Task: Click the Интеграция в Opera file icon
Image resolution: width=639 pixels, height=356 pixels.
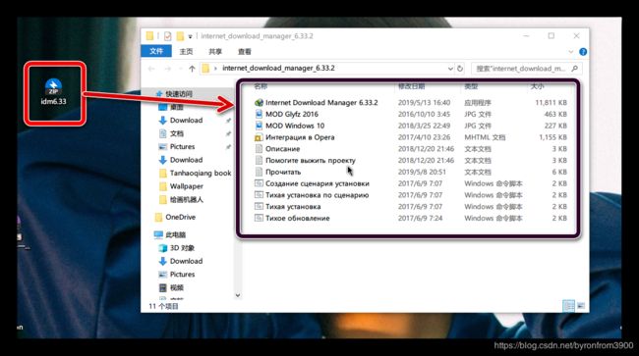Action: tap(259, 137)
